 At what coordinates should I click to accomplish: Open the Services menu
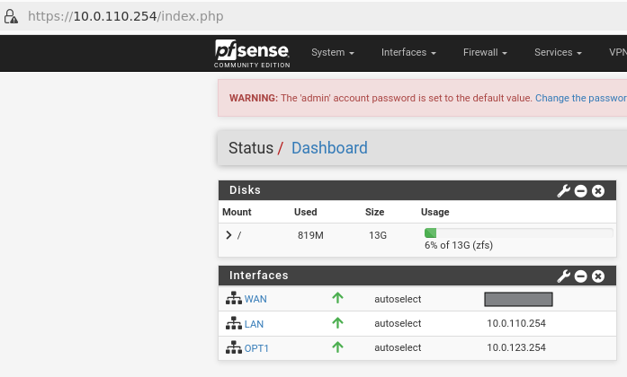tap(558, 53)
